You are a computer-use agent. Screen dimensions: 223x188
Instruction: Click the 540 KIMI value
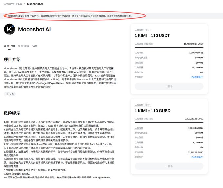click(199, 58)
